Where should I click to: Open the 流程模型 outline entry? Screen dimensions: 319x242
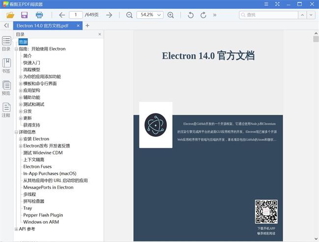click(31, 70)
